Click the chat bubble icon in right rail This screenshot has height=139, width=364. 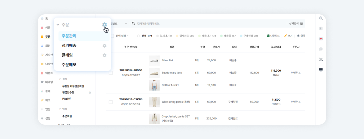click(321, 49)
